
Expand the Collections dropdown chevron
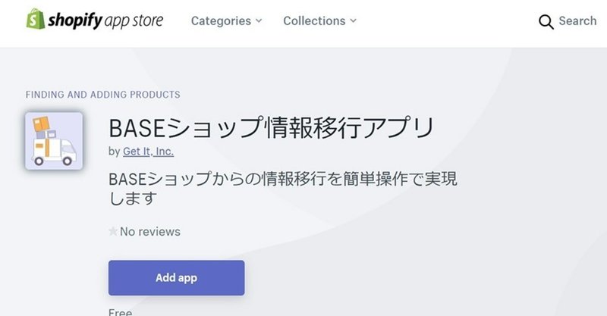click(x=353, y=21)
